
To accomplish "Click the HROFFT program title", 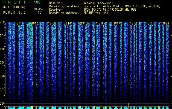I will tap(17, 2).
